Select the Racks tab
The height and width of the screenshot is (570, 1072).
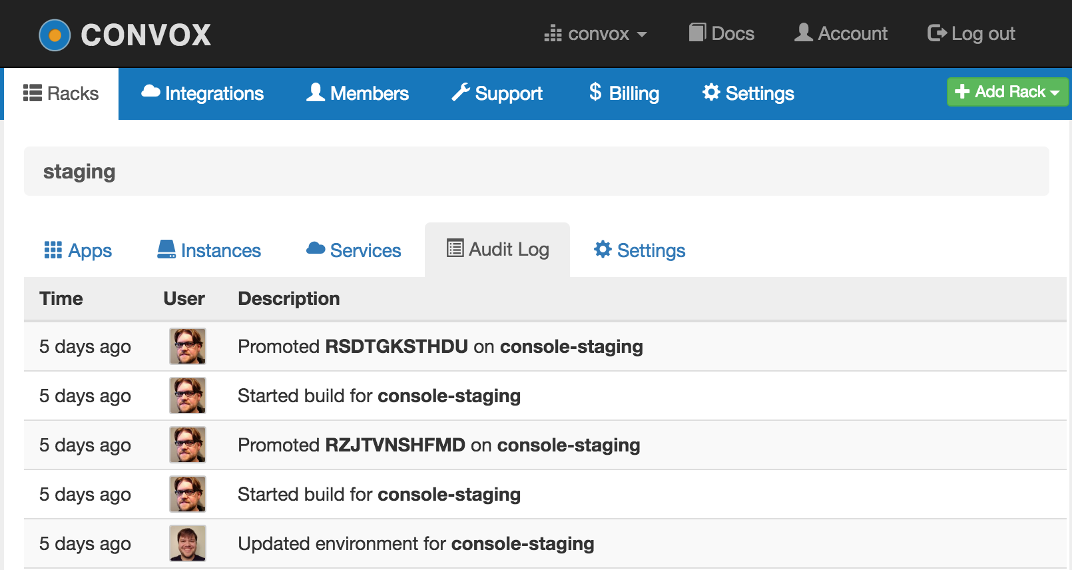[x=61, y=93]
